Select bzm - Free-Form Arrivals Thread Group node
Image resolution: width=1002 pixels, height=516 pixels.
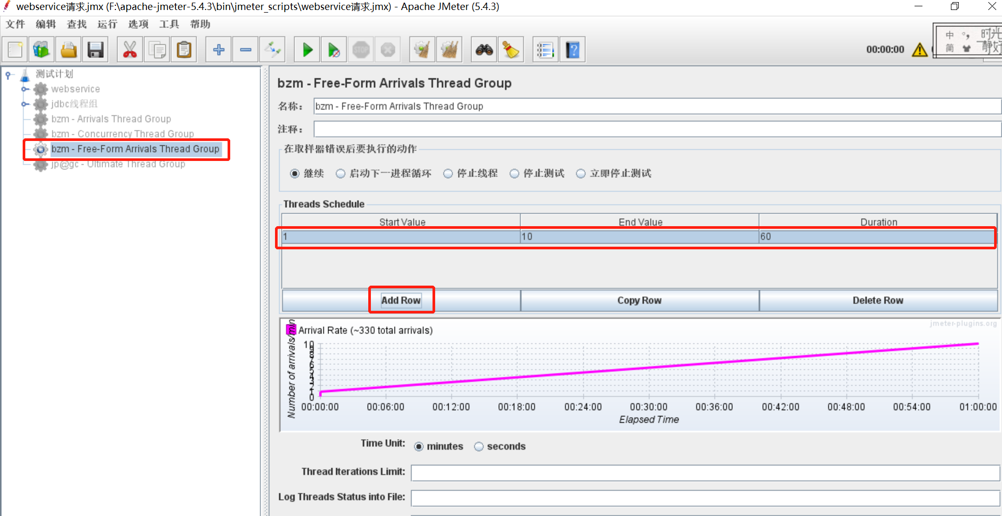click(135, 149)
